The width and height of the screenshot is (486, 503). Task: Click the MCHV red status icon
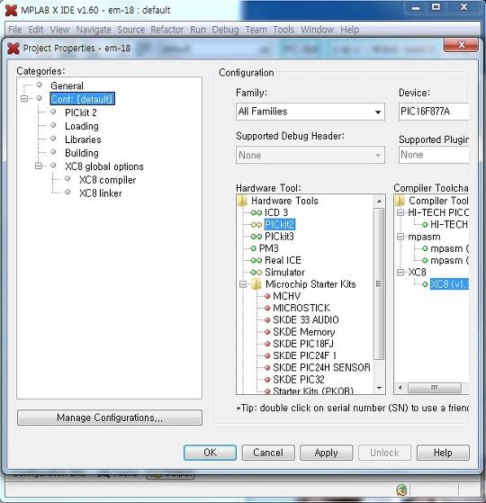pyautogui.click(x=267, y=296)
